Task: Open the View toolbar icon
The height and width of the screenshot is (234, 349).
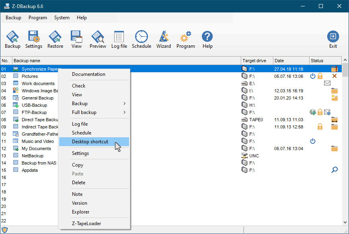Action: point(76,39)
